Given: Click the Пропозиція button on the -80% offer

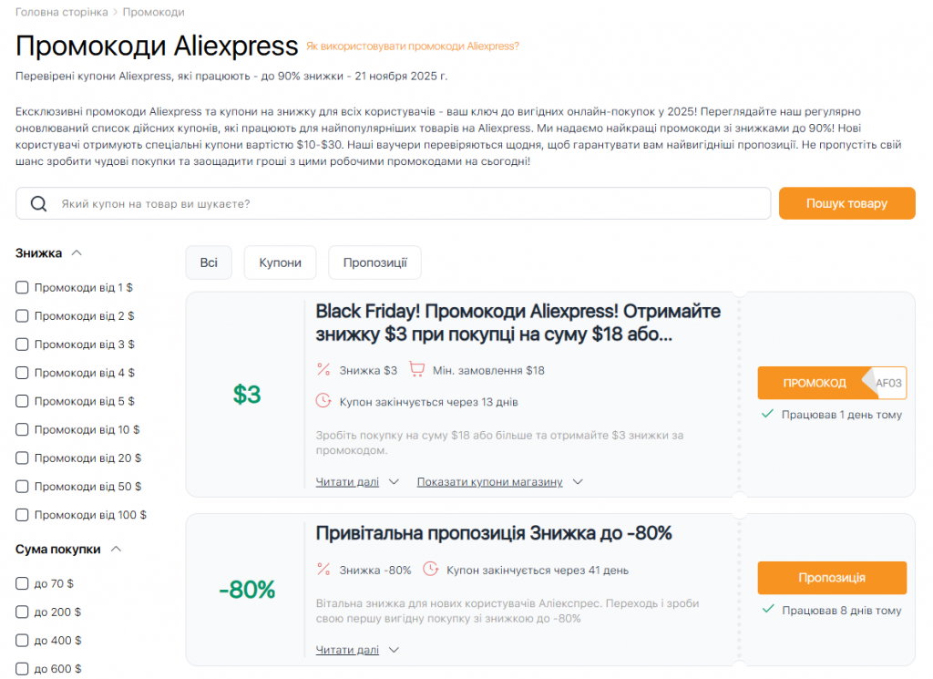Looking at the screenshot, I should tap(831, 577).
